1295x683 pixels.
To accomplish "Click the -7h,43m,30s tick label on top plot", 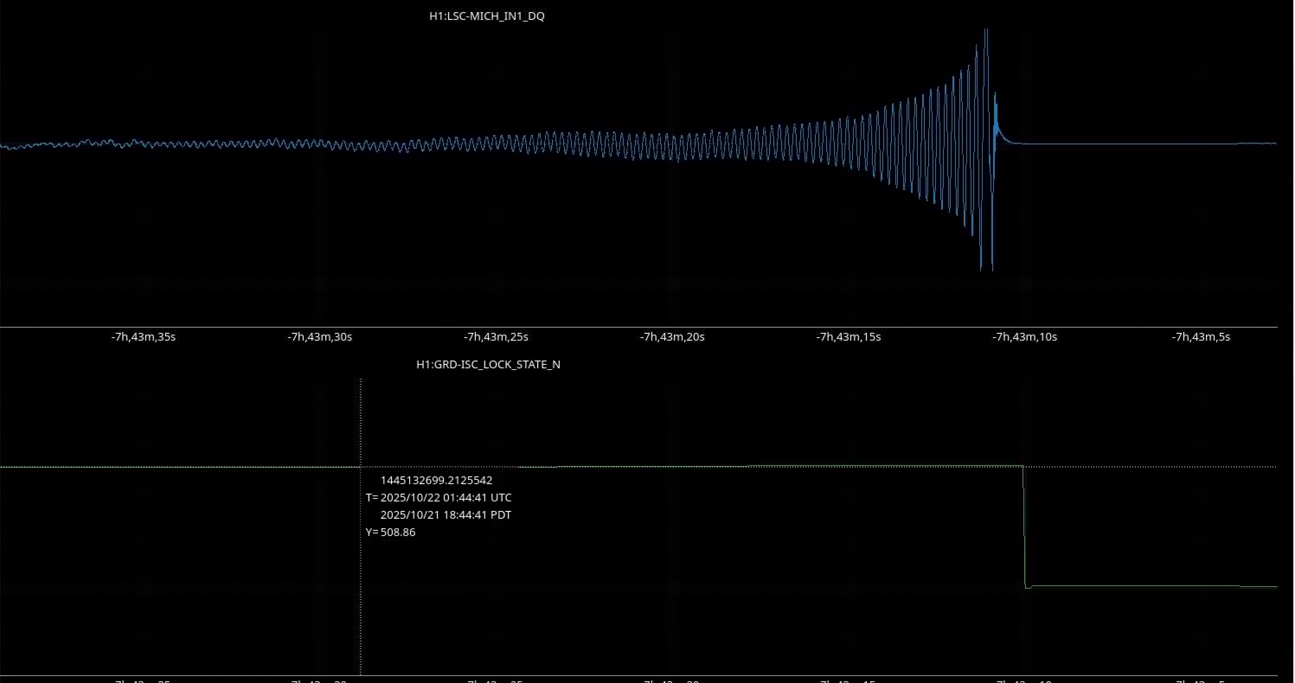I will [x=320, y=337].
